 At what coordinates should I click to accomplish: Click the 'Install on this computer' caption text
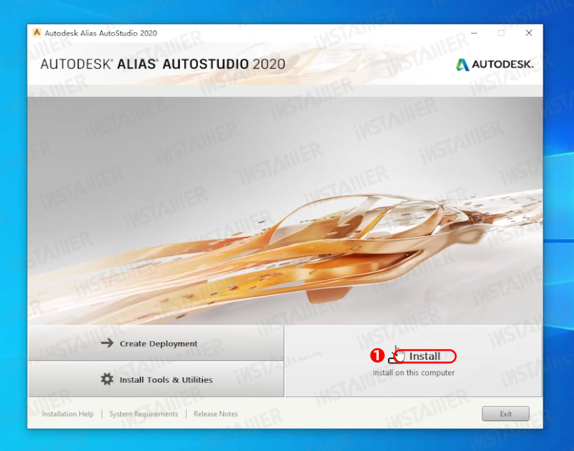[414, 373]
